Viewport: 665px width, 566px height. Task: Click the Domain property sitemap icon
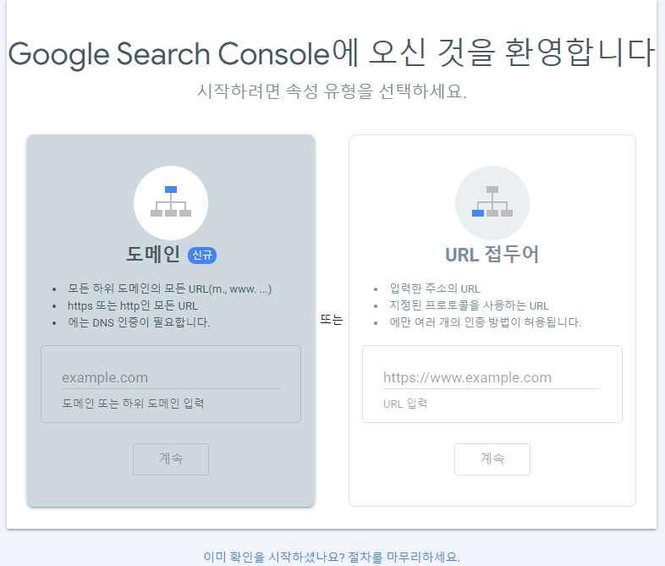[x=171, y=202]
